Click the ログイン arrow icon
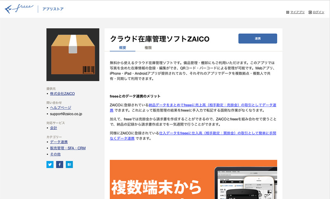The width and height of the screenshot is (330, 199). pos(310,12)
